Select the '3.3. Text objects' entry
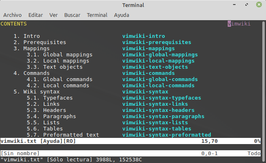 tap(55, 67)
